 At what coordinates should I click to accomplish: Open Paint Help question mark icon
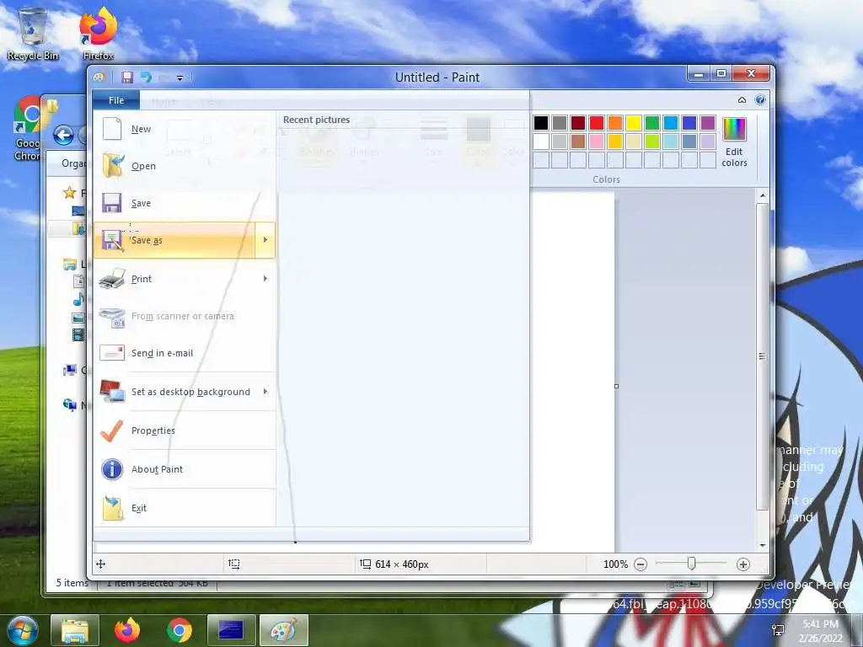[x=760, y=99]
